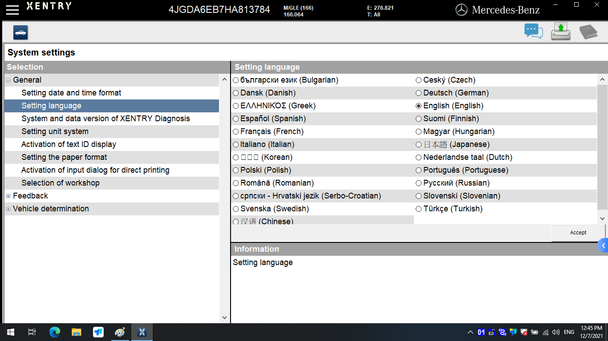This screenshot has width=608, height=341.
Task: Choose Deutsch (German) language
Action: 419,93
